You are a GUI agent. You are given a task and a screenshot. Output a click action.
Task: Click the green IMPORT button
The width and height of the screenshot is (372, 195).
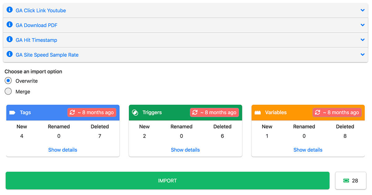167,180
